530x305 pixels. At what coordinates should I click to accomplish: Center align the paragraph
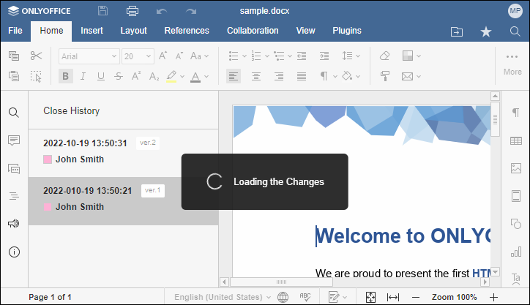coord(256,76)
